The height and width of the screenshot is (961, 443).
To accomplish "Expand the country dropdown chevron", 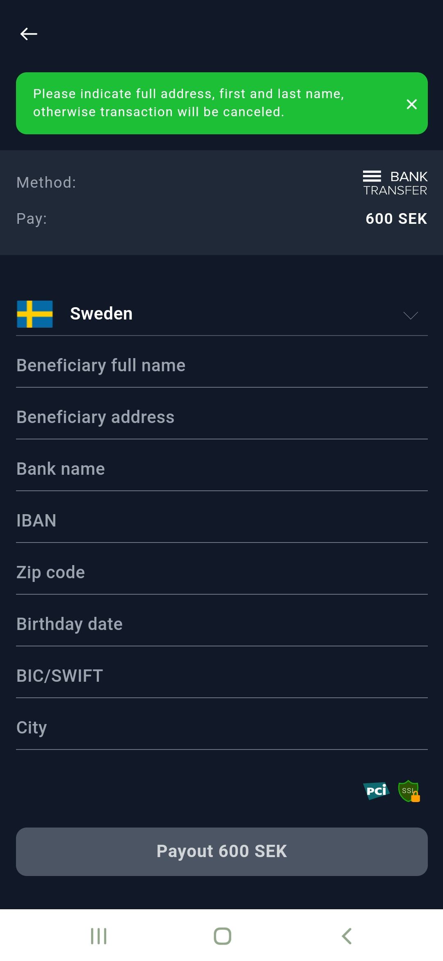I will (410, 315).
